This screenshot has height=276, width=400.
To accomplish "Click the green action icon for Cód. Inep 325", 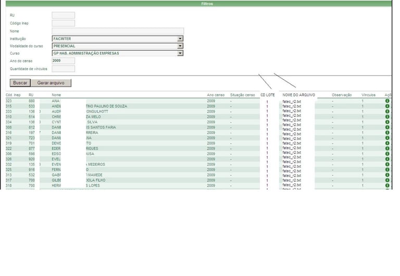I will (x=387, y=170).
